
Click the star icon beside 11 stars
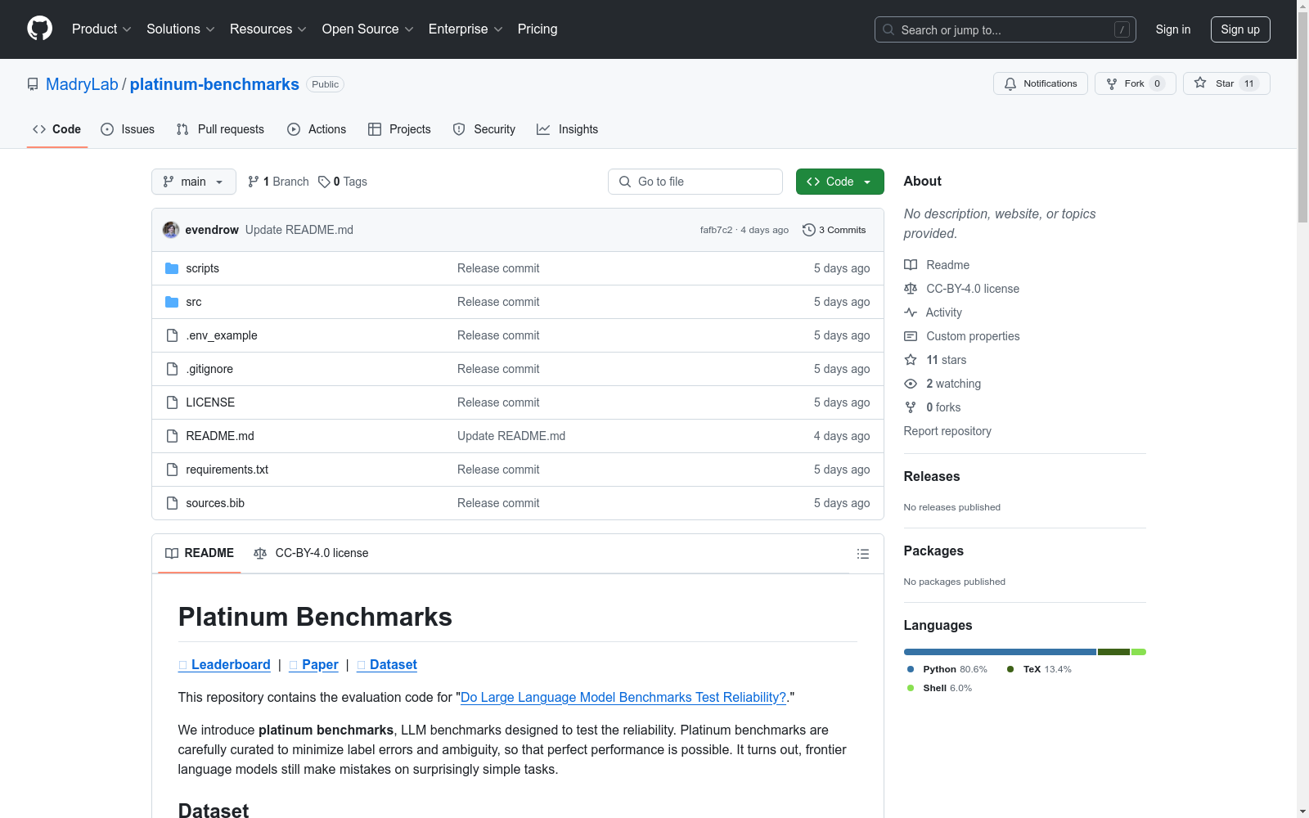(911, 360)
